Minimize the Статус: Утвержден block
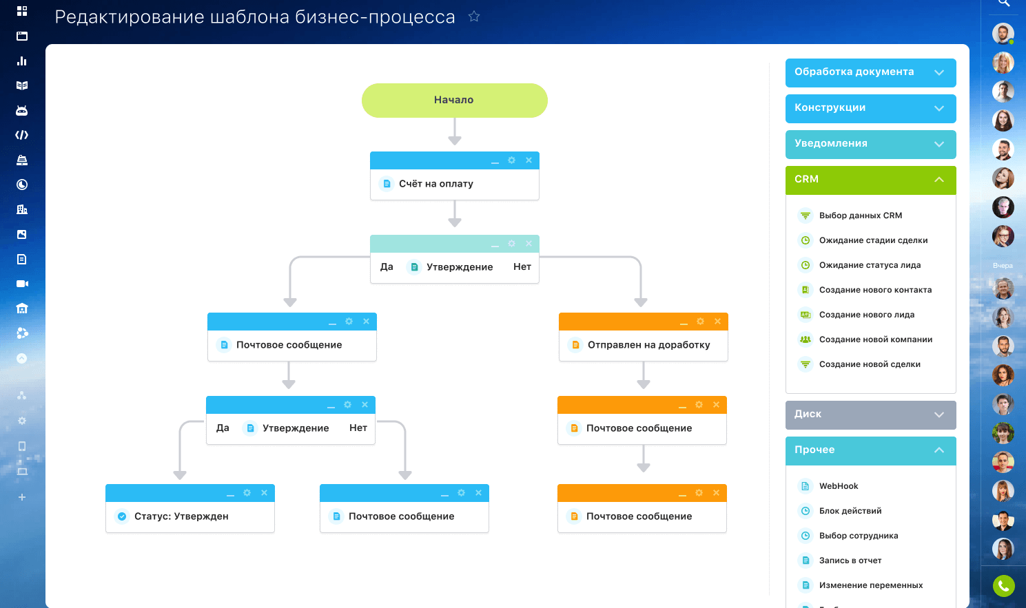The image size is (1026, 608). click(x=230, y=494)
